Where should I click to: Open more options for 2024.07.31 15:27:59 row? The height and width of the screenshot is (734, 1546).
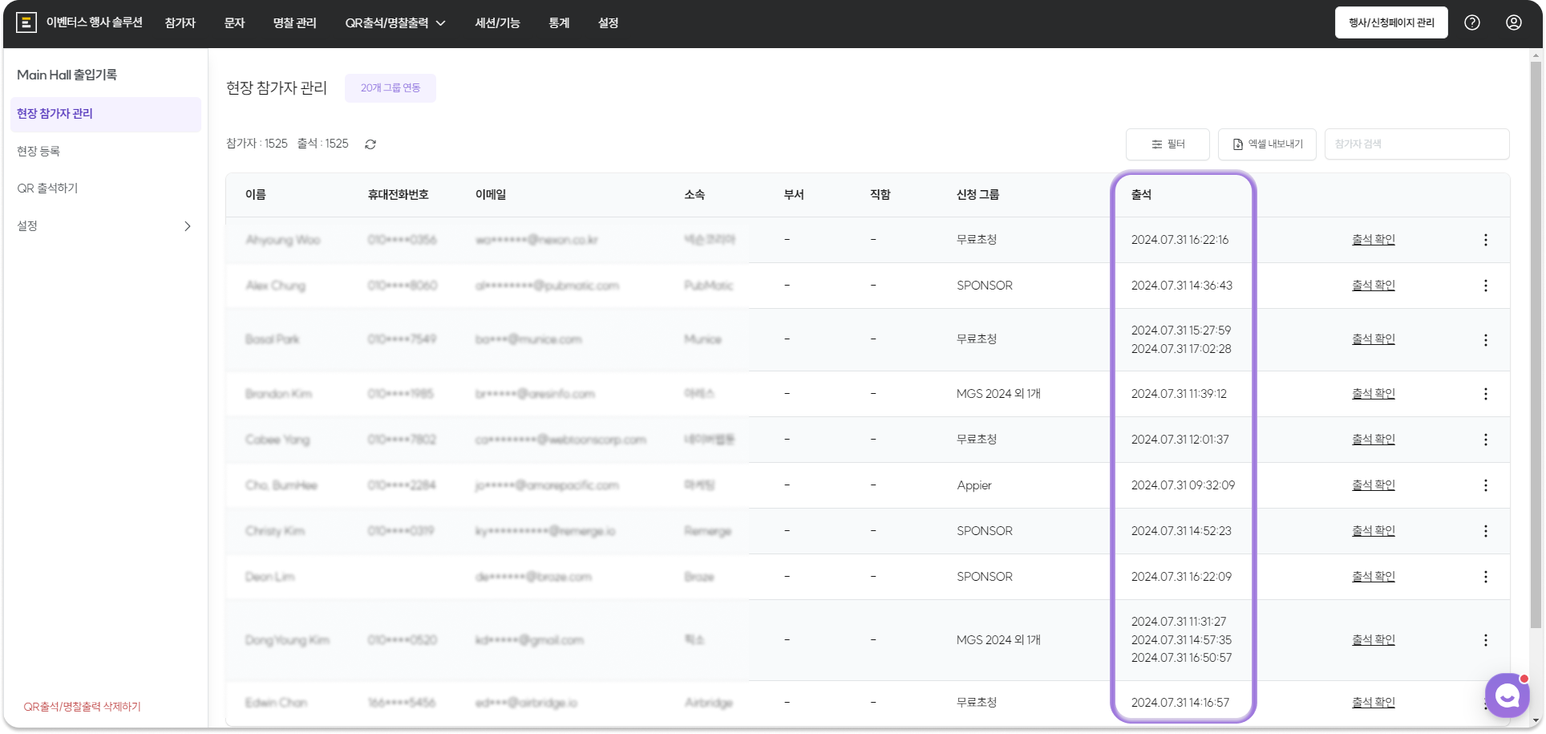[1485, 340]
